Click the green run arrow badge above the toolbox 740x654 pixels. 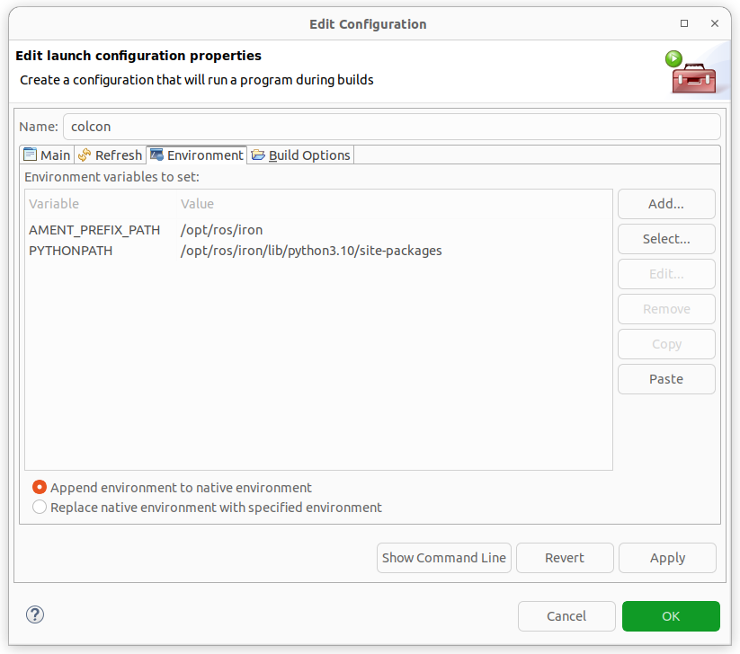[673, 57]
